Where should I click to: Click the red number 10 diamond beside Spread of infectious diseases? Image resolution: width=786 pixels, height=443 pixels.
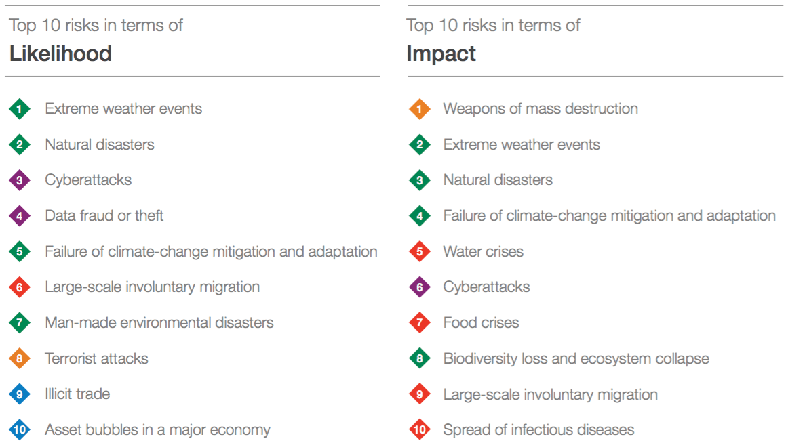[420, 430]
